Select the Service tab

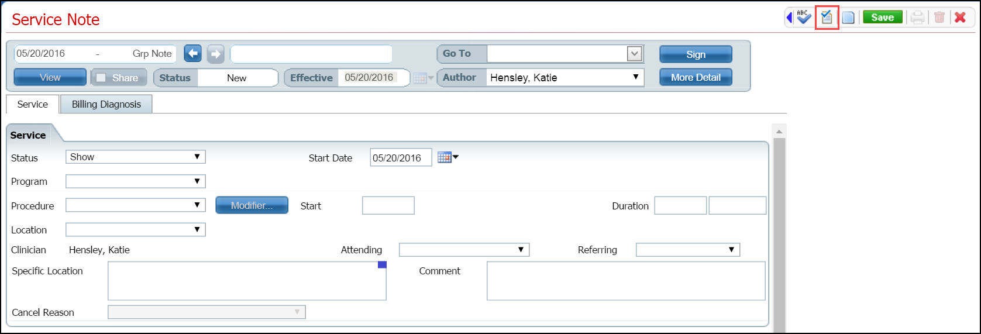(x=32, y=104)
